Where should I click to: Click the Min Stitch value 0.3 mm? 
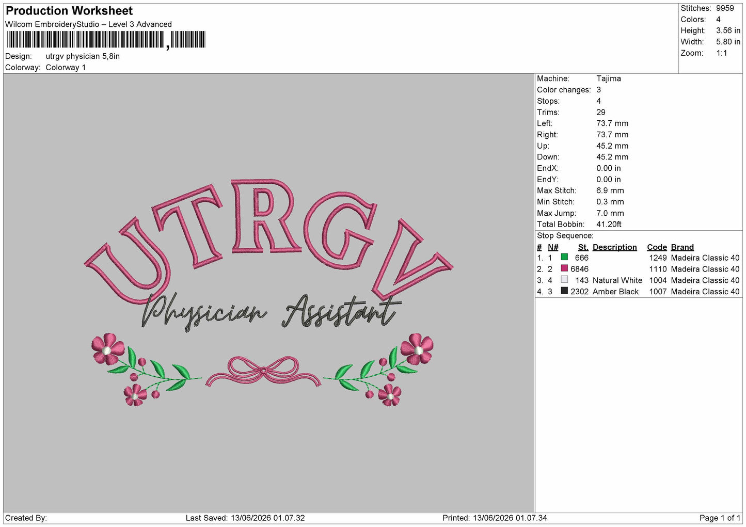pyautogui.click(x=610, y=202)
